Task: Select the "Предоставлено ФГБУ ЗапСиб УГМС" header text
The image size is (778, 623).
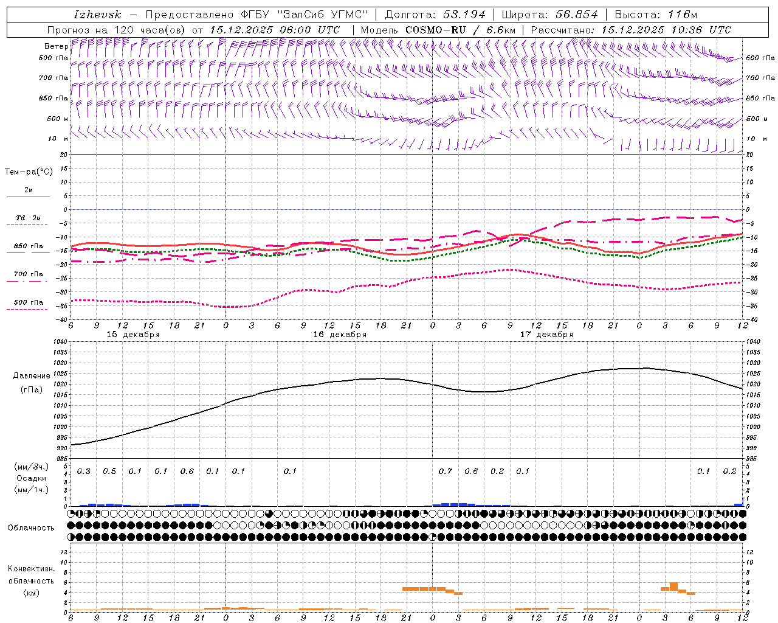Action: pyautogui.click(x=257, y=15)
